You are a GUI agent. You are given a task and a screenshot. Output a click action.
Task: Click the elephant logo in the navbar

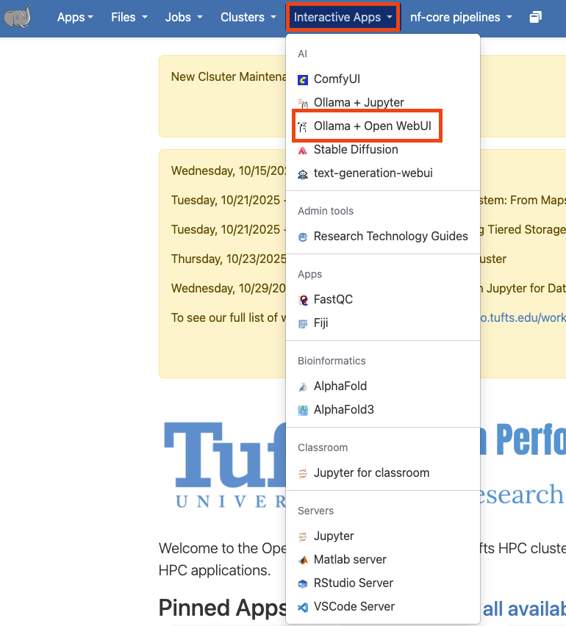(x=17, y=17)
